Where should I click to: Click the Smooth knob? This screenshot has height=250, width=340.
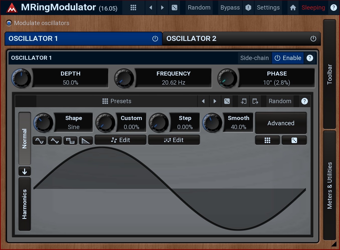coord(212,123)
